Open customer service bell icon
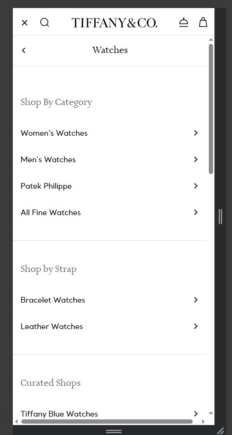Screen dimensions: 232x435 point(184,23)
